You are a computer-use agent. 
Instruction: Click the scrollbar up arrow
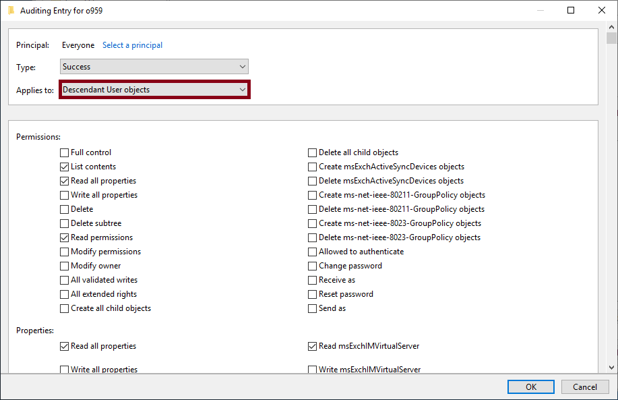[612, 27]
